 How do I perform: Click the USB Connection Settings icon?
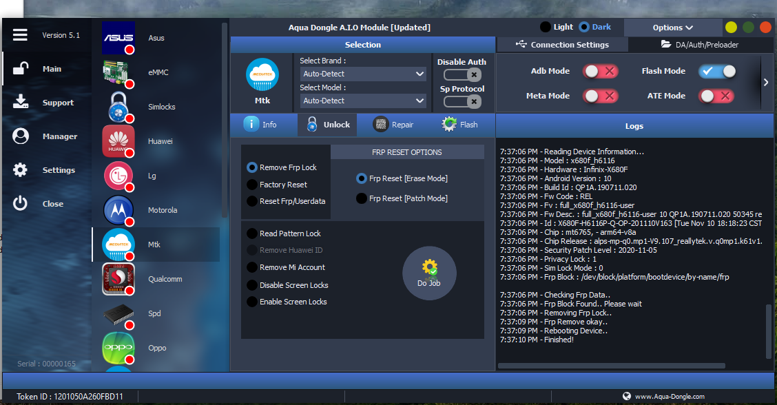point(521,44)
